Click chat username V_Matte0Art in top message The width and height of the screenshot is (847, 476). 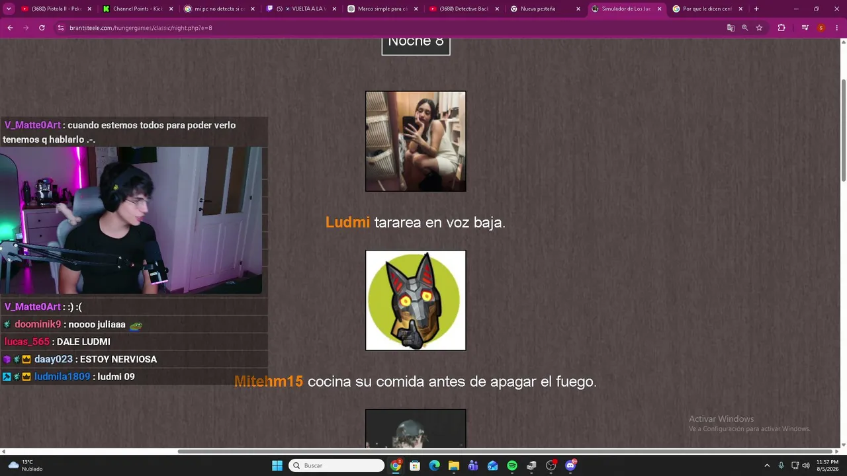32,125
